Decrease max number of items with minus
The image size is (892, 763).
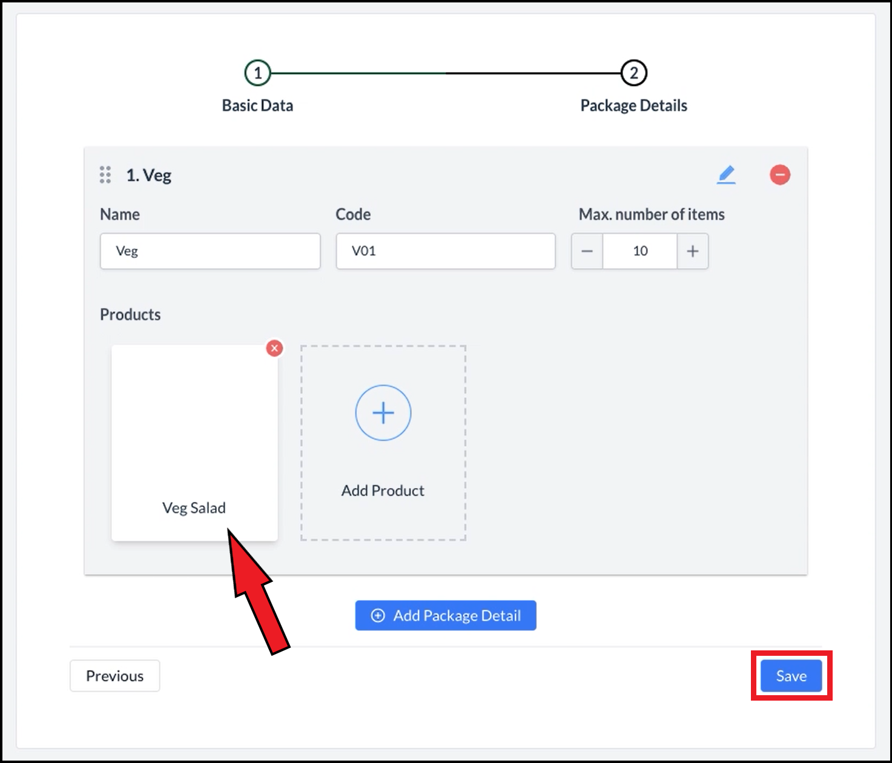pos(587,251)
